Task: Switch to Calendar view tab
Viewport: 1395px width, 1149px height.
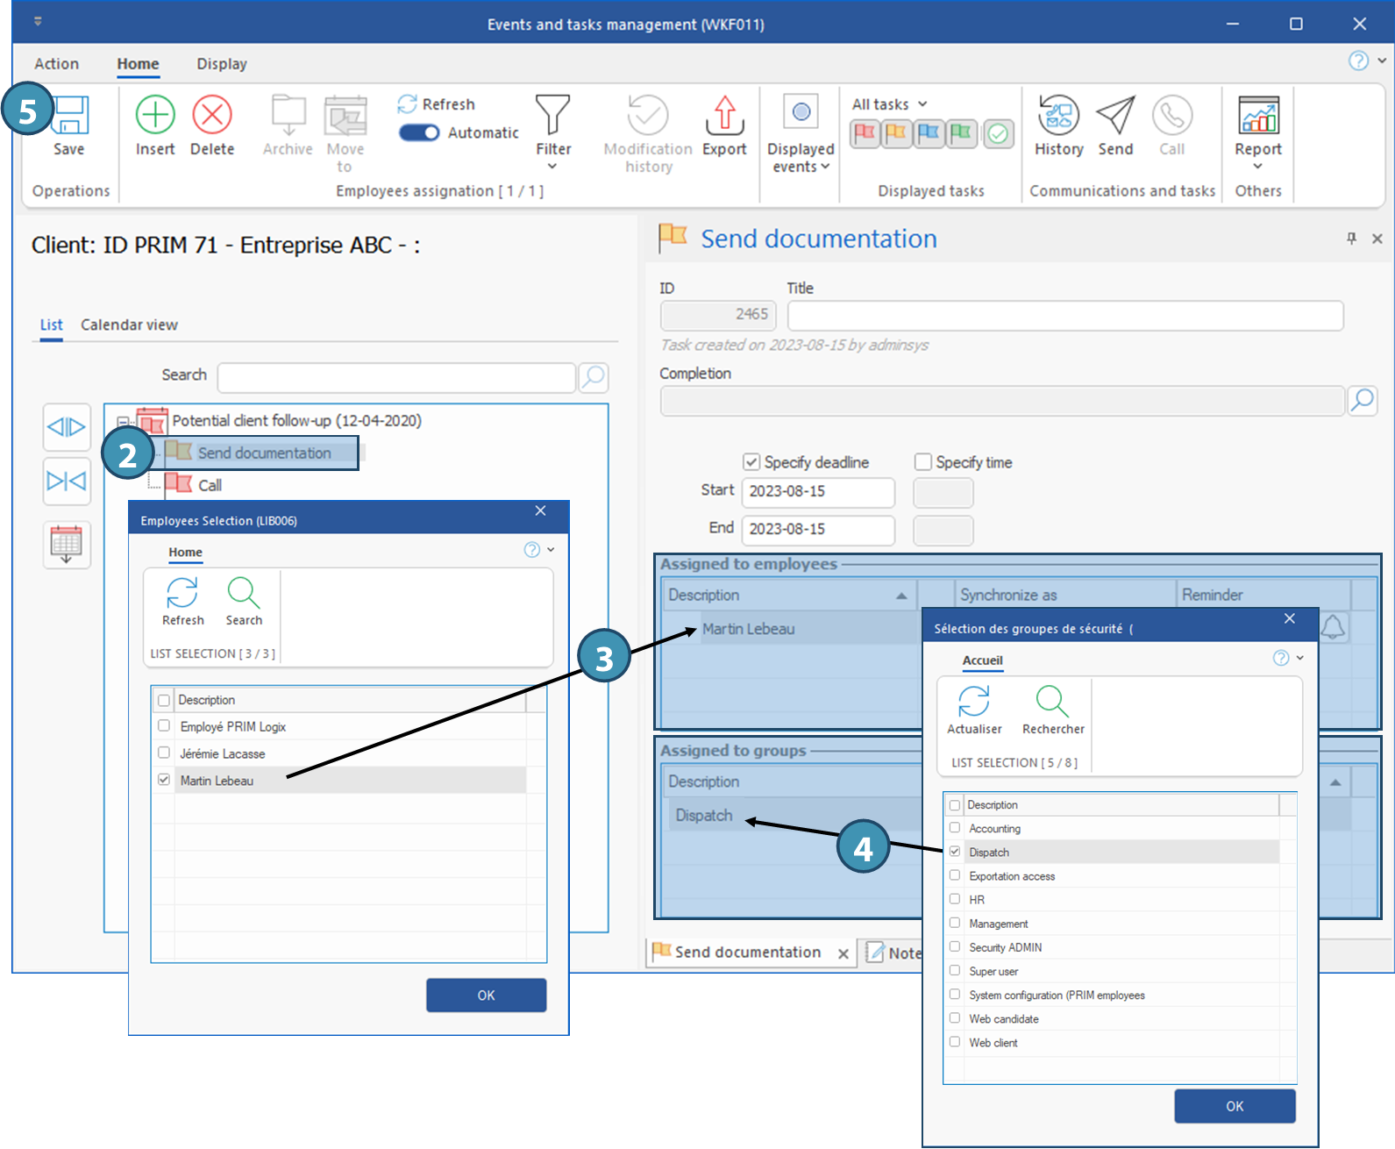Action: pos(129,325)
